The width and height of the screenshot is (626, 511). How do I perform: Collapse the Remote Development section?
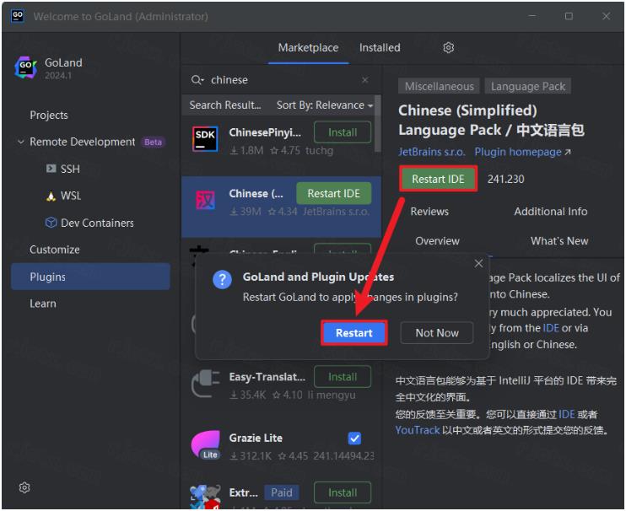(21, 142)
